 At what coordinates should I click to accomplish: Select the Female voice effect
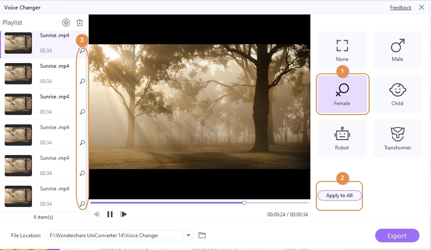coord(342,94)
